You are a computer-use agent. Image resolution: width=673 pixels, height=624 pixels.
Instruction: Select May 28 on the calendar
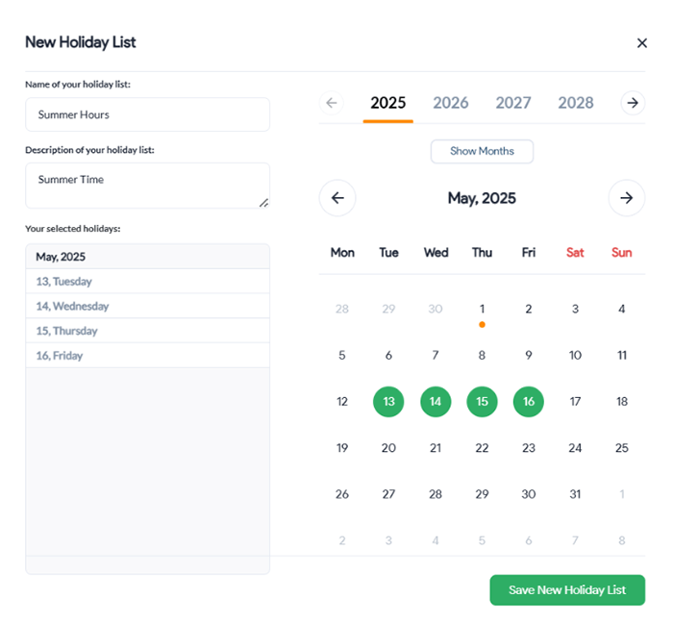coord(436,494)
